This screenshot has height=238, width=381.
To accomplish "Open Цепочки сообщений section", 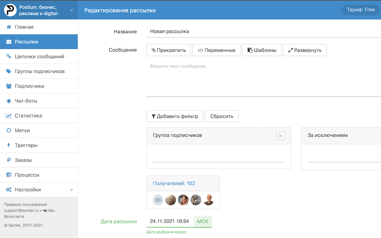I will click(x=39, y=56).
